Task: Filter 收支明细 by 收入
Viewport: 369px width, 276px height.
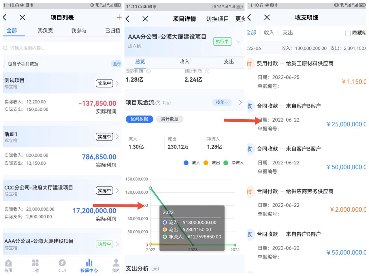Action: tap(269, 32)
